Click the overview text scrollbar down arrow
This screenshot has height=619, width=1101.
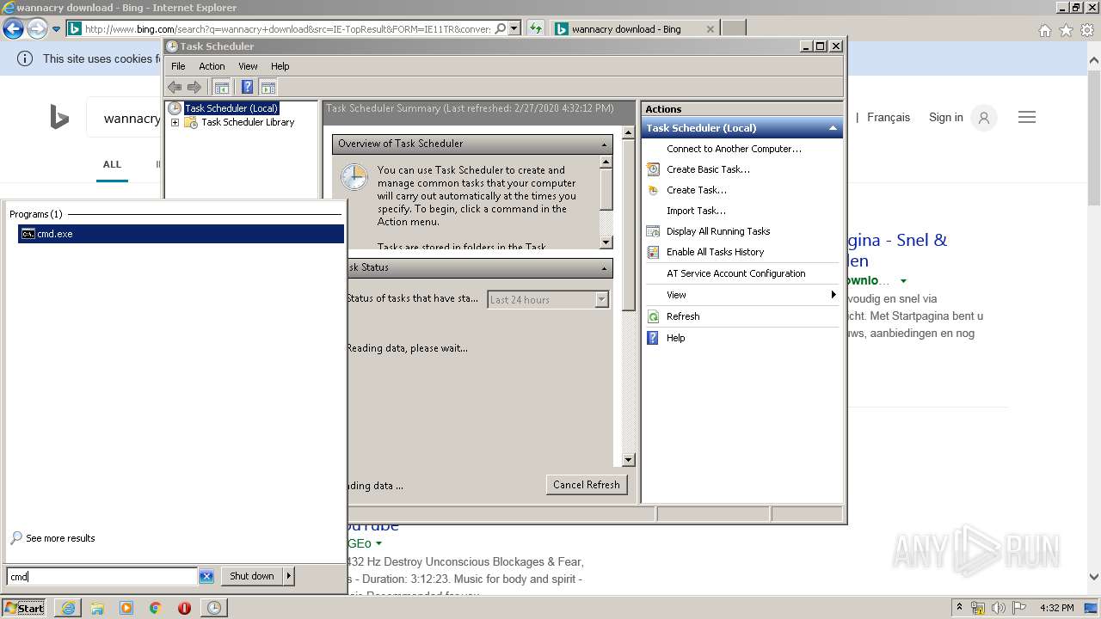(x=606, y=242)
